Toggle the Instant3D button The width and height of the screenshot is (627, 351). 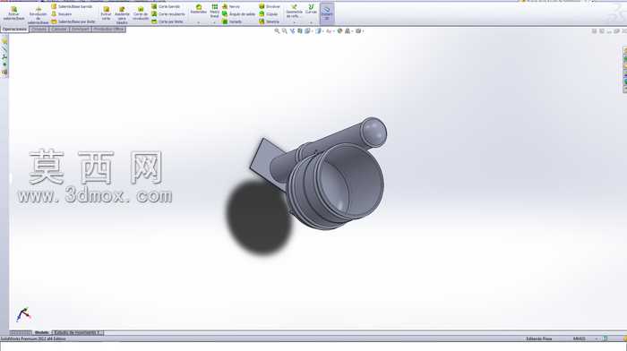click(x=327, y=13)
